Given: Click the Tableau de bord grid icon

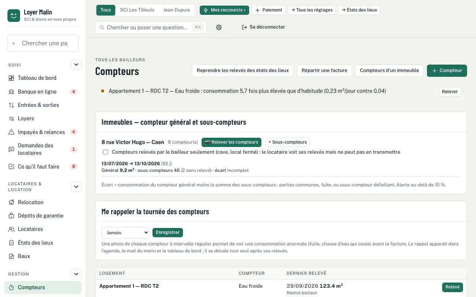Looking at the screenshot, I should (x=11, y=78).
